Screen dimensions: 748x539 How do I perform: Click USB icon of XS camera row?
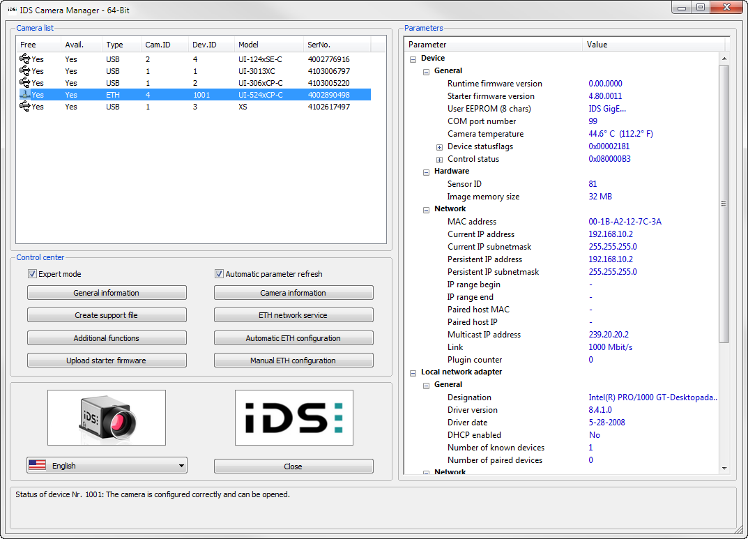(x=25, y=107)
